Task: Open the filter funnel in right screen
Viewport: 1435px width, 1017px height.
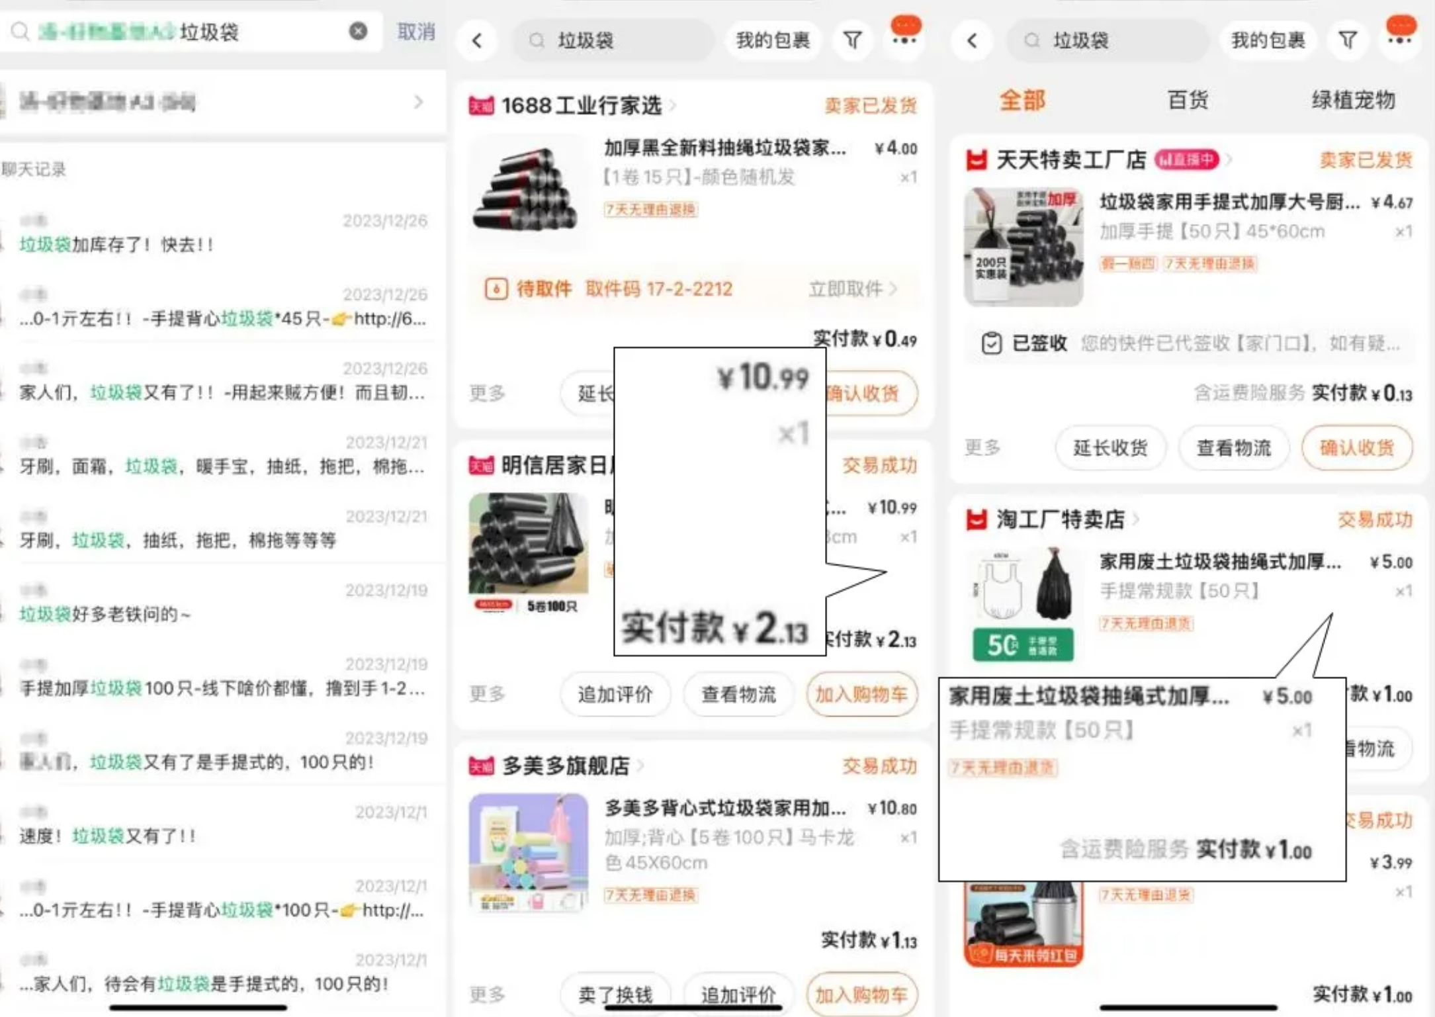Action: point(1348,40)
